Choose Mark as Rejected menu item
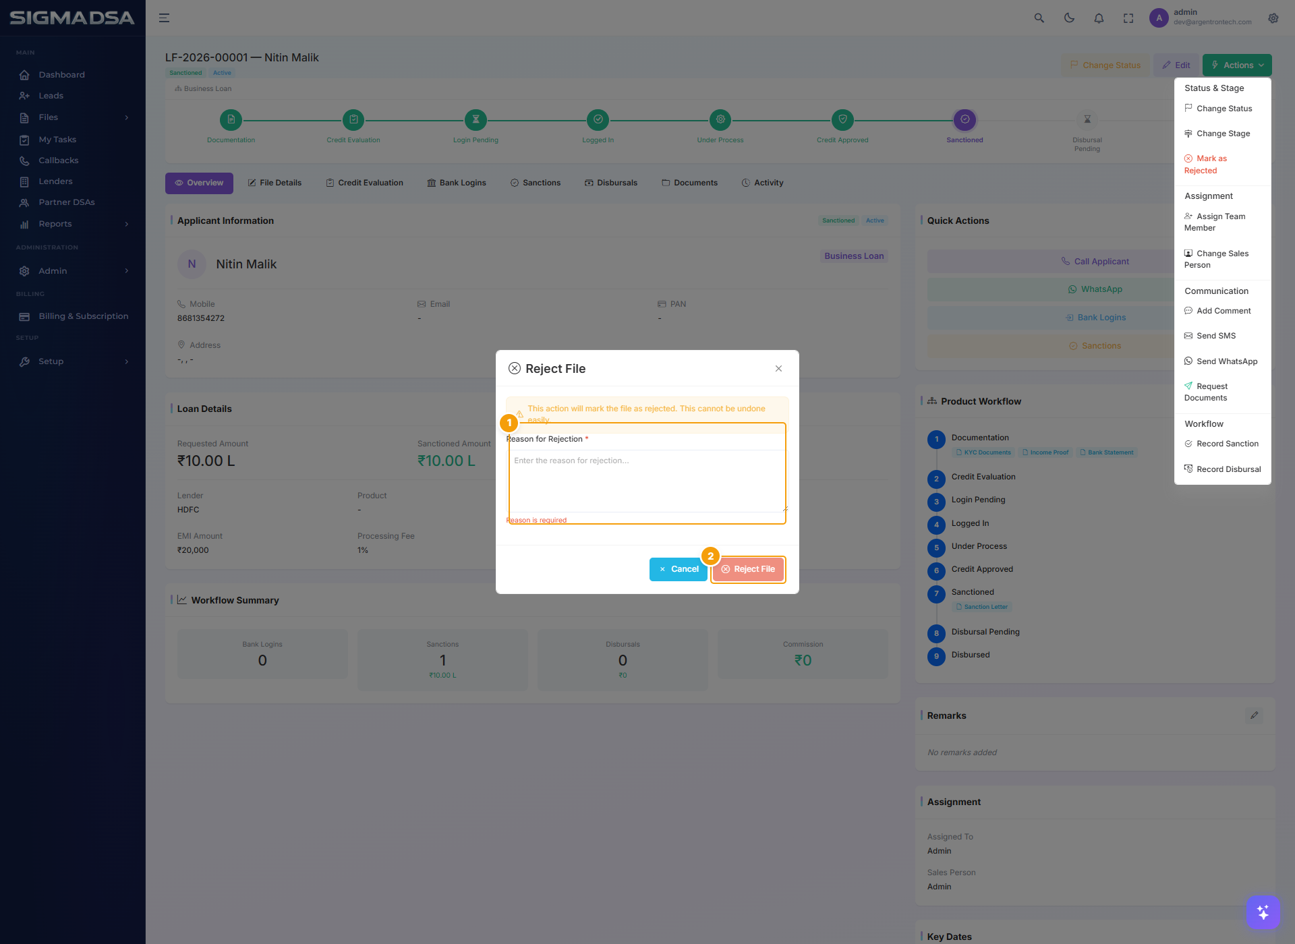Screen dimensions: 1295x944 (1222, 165)
